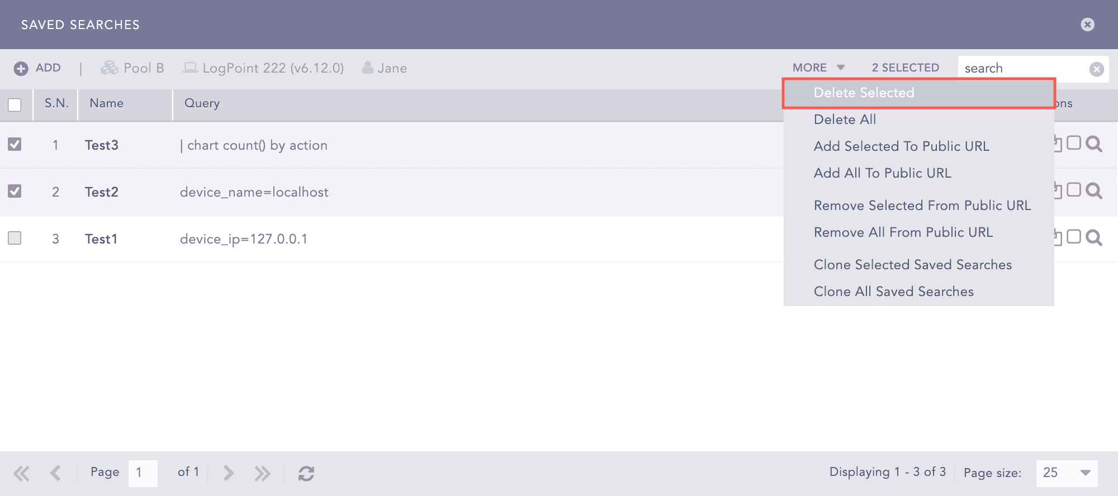Click the LogPoint 222 (v6.12.0) label
Viewport: 1118px width, 496px height.
273,68
